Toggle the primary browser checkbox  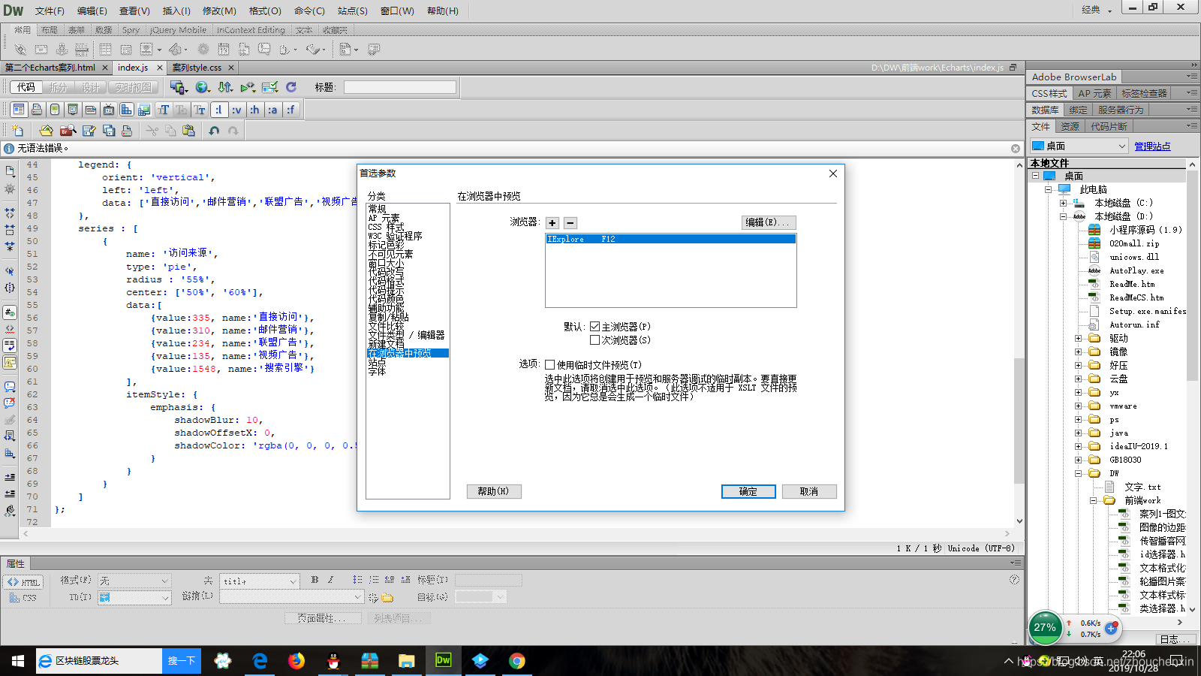pyautogui.click(x=594, y=327)
